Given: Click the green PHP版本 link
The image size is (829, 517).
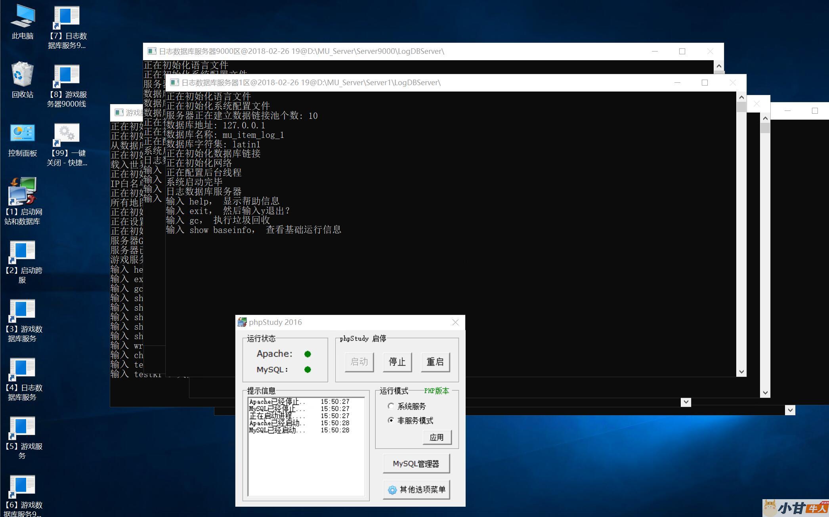Looking at the screenshot, I should coord(436,391).
